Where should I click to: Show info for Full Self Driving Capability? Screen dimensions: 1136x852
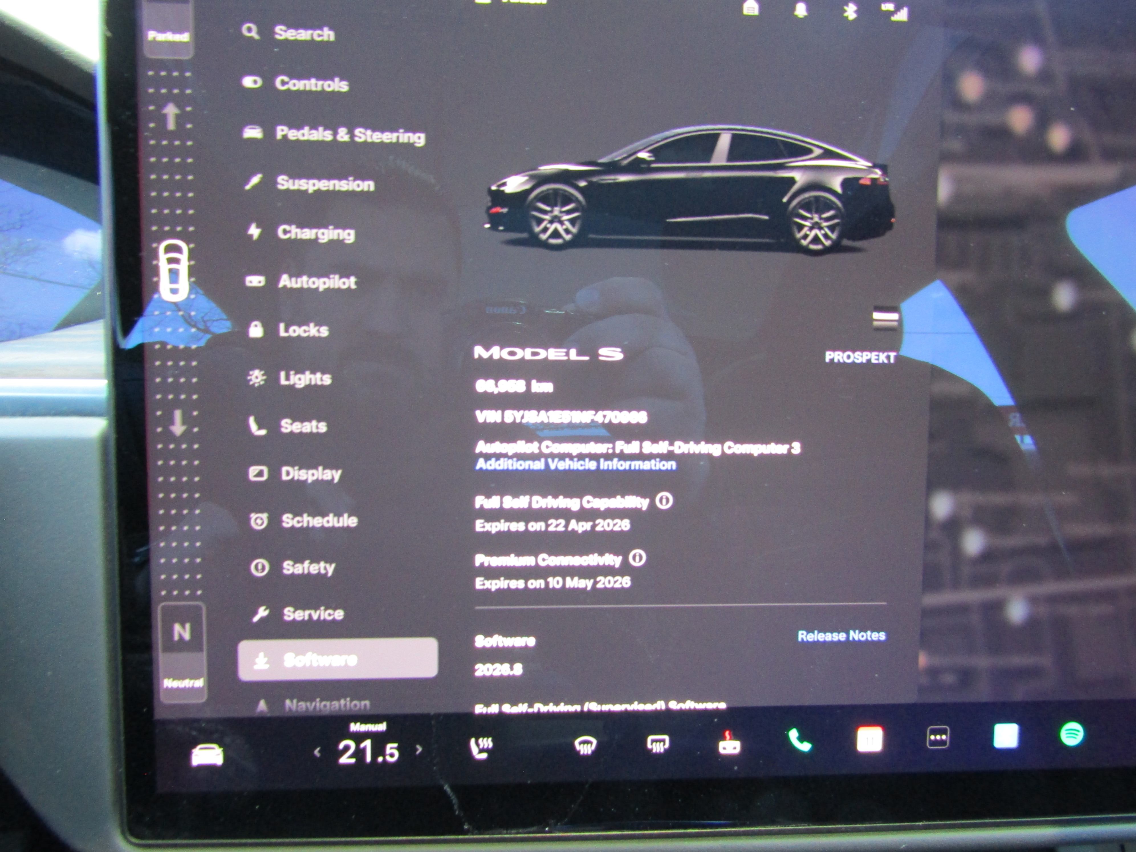(664, 500)
